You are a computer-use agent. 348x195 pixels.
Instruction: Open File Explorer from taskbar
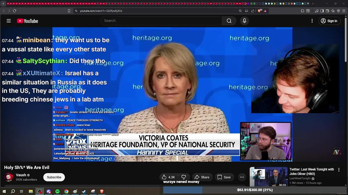pyautogui.click(x=31, y=191)
